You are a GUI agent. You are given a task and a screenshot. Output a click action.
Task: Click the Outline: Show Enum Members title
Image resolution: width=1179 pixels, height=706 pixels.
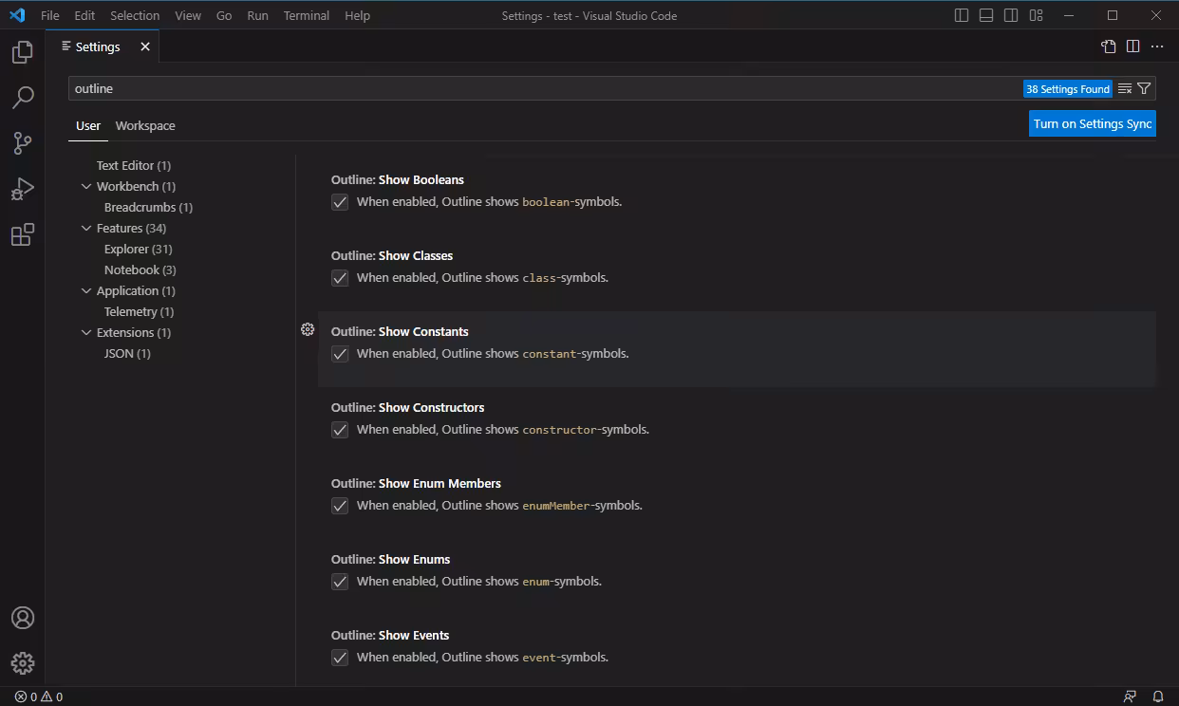[x=416, y=483]
